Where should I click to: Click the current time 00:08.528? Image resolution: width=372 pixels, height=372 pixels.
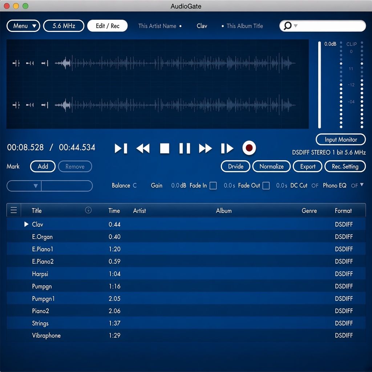[x=25, y=147]
